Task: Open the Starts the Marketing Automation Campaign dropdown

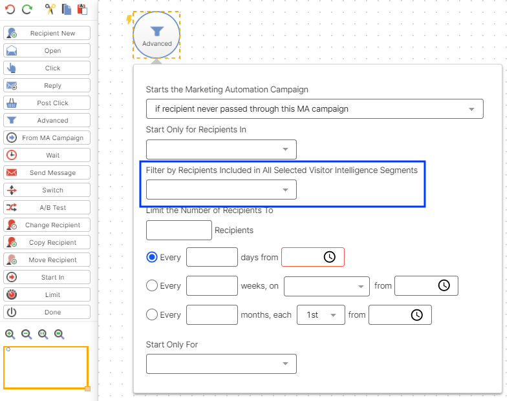Action: [315, 108]
